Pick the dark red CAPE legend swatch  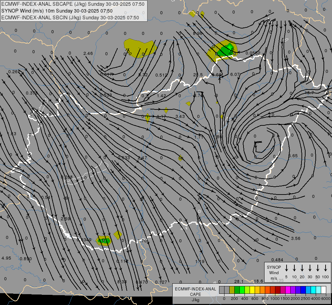click(278, 290)
